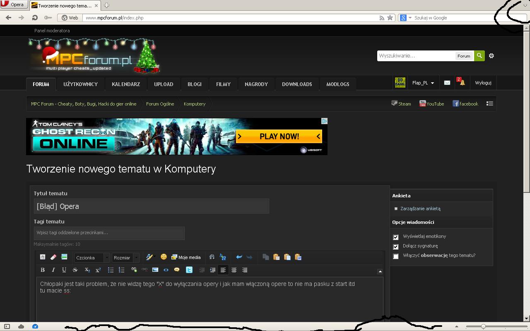
Task: Apply underline formatting in editor
Action: [x=64, y=270]
